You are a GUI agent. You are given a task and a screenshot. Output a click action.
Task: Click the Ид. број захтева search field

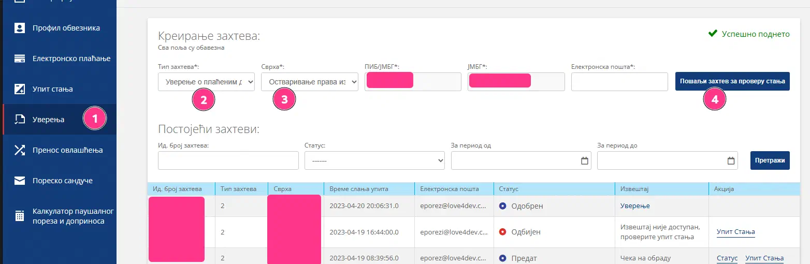(228, 161)
